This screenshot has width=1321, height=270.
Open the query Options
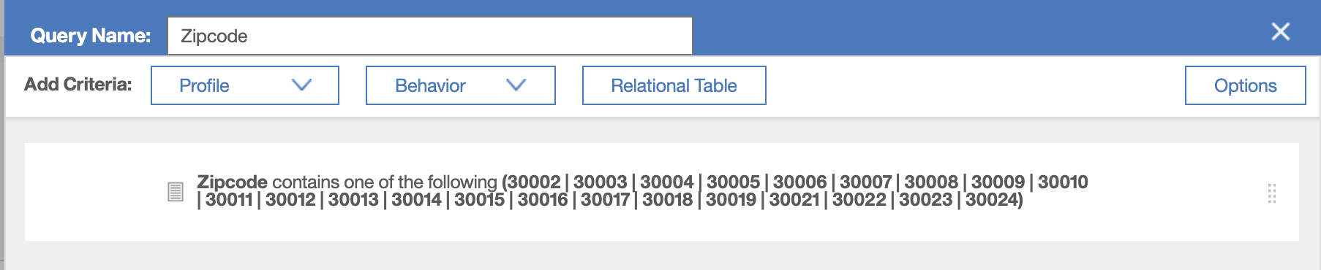click(x=1246, y=85)
